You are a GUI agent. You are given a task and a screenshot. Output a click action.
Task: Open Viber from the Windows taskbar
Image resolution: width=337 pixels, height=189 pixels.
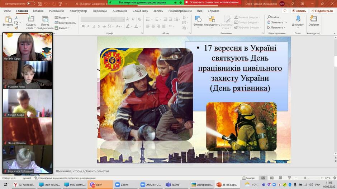click(x=100, y=184)
